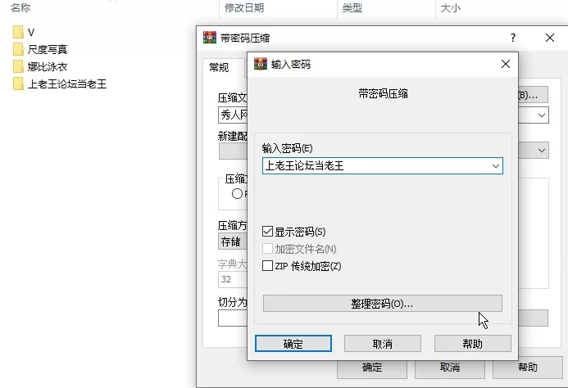Click the 尺度写真 folder icon
The height and width of the screenshot is (388, 568).
pos(18,49)
